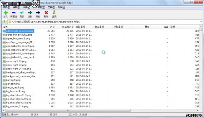Click icon of bar_bg.9.png

pyautogui.click(x=4, y=80)
